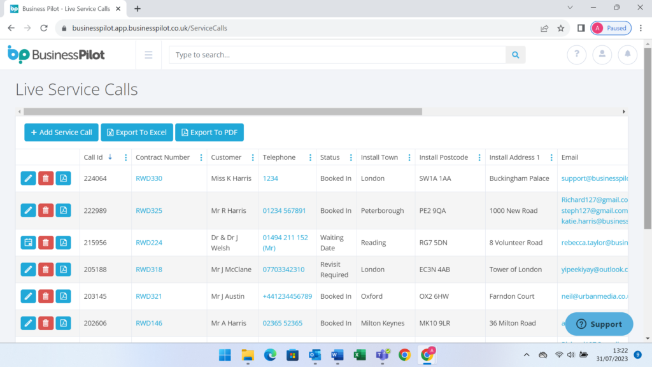Edit service call 203145 with pencil icon

pos(28,296)
